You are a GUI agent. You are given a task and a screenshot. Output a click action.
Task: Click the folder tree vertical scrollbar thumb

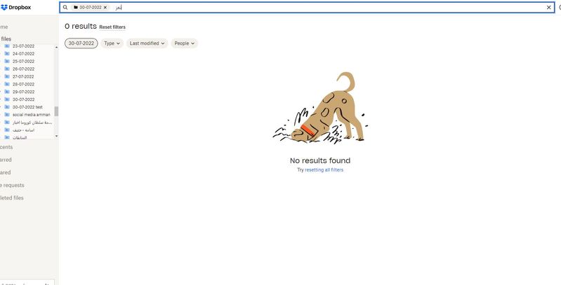pos(56,111)
